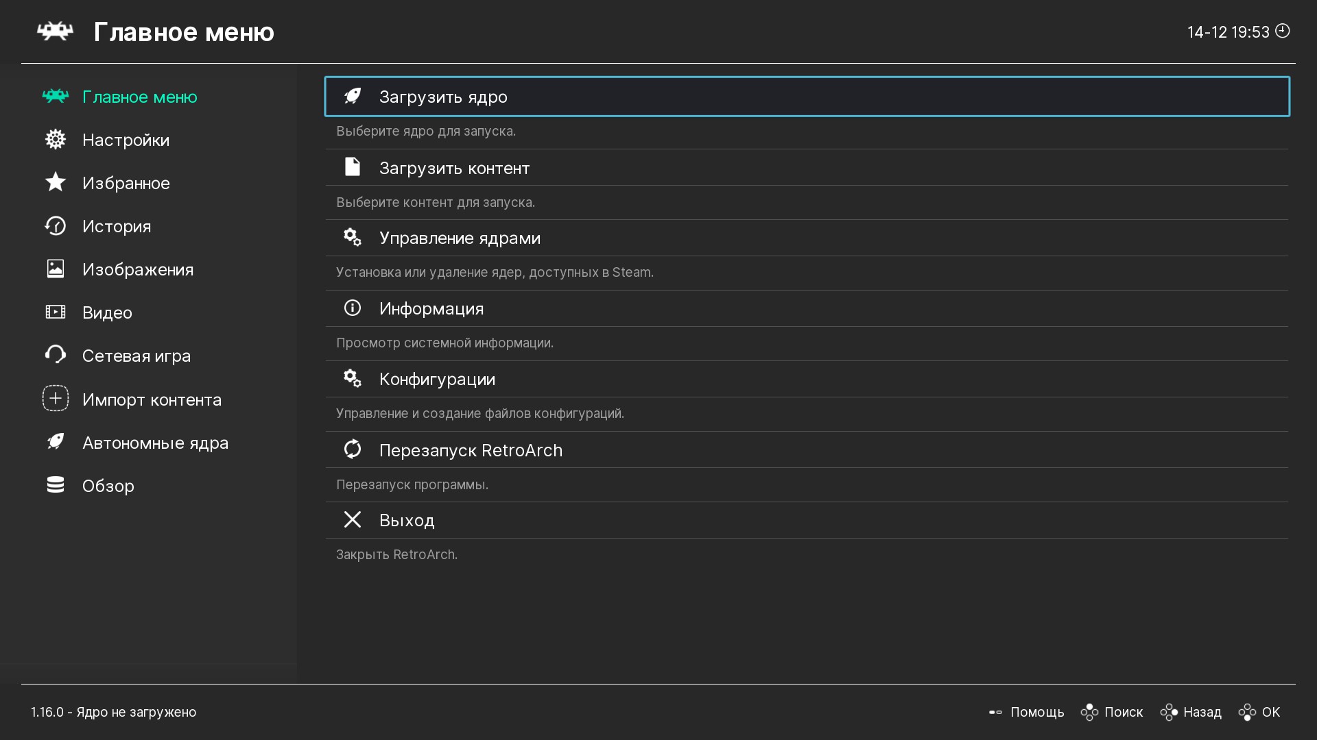Click the document icon beside Загрузить контент
Viewport: 1317px width, 740px height.
(353, 167)
